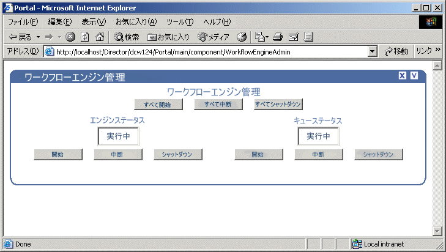Open the Favorites (お気に入り) toolbar button
446x252 pixels.
168,37
